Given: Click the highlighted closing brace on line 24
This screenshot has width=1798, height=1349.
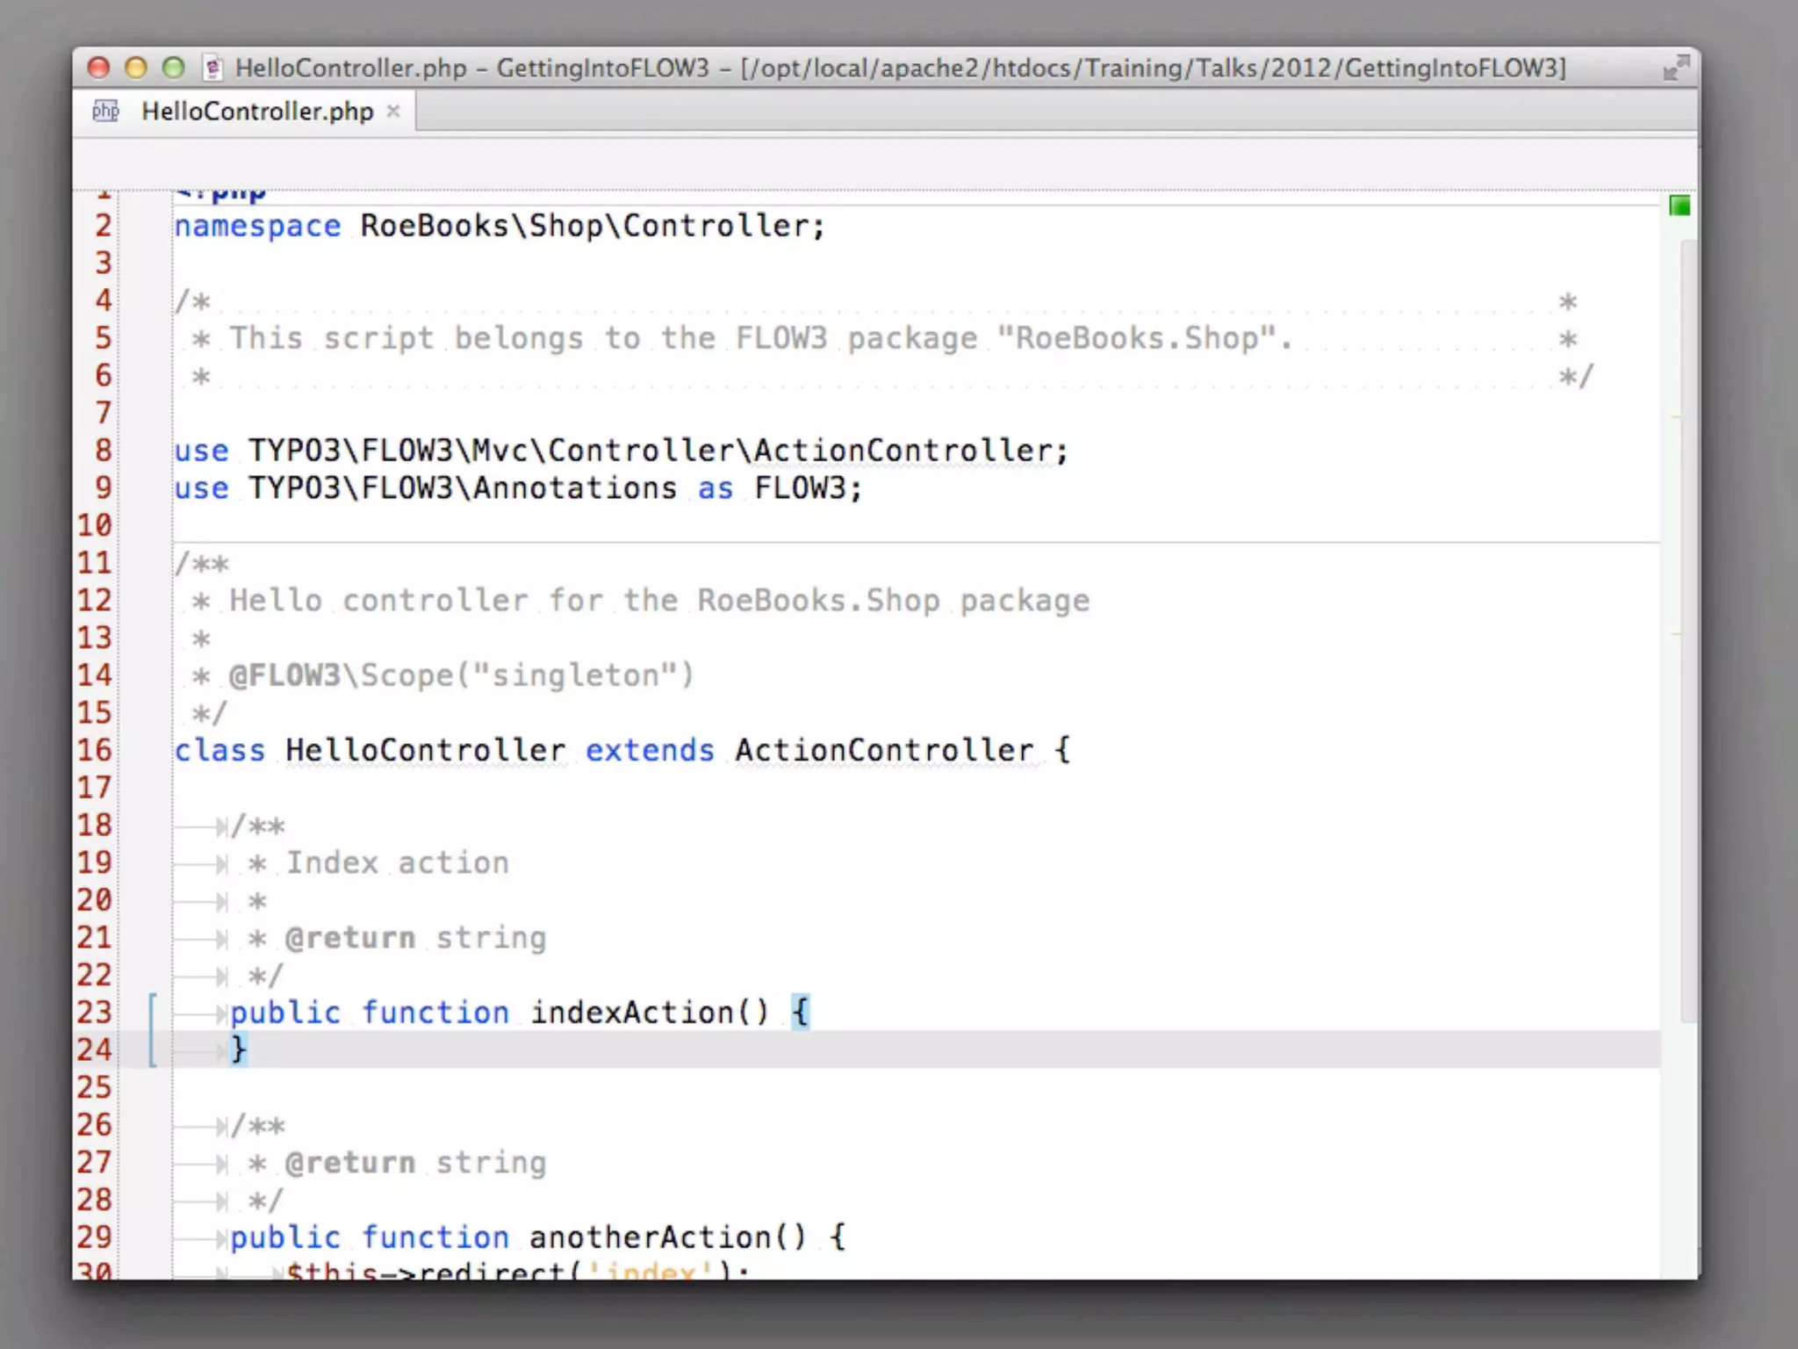Looking at the screenshot, I should coord(238,1050).
